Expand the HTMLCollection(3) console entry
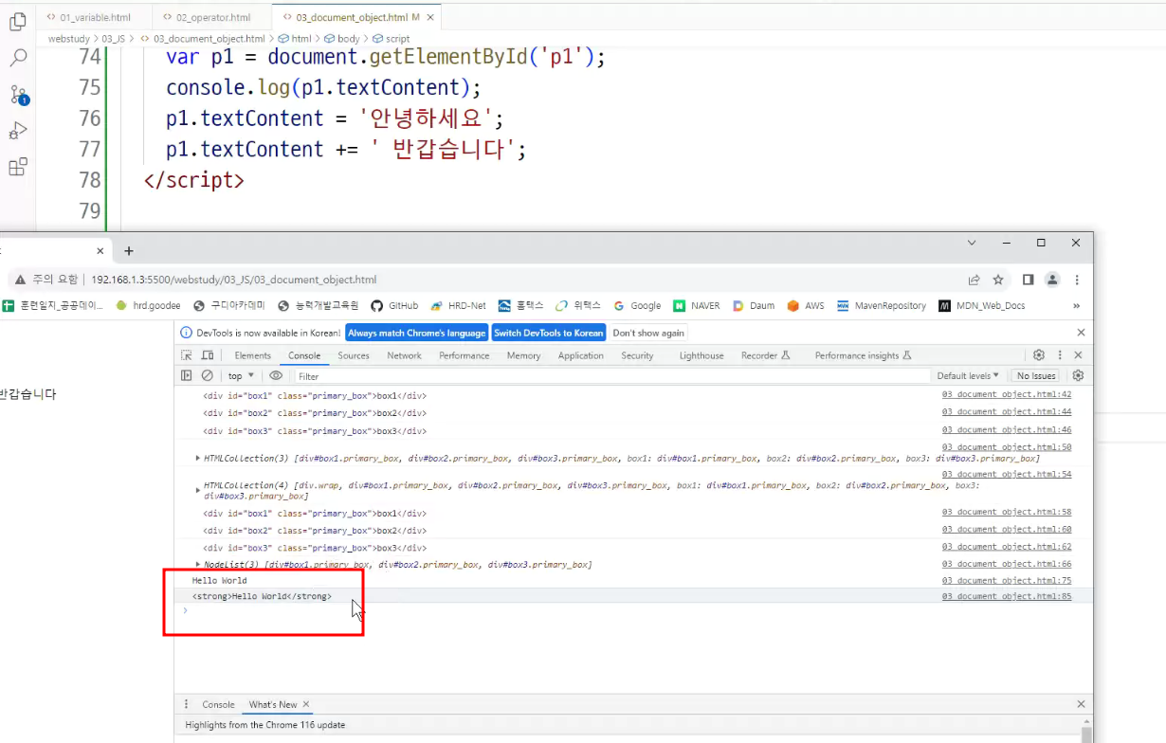Image resolution: width=1166 pixels, height=743 pixels. click(197, 459)
